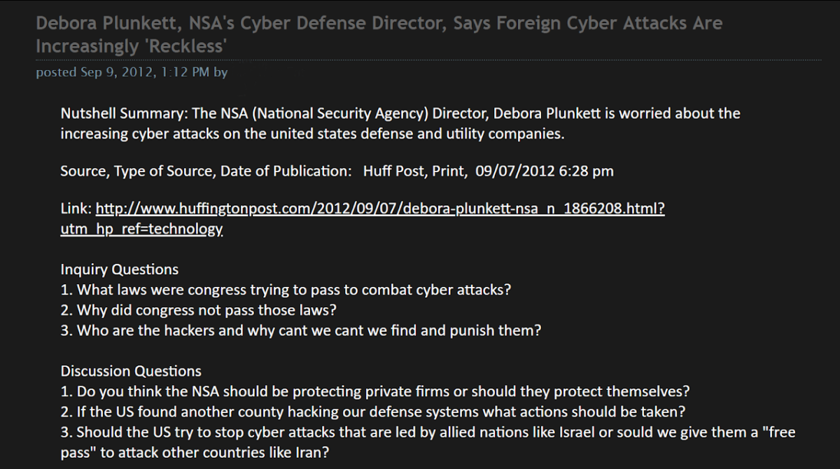Screen dimensions: 840x469
Task: Click the question "Who are the hackers"
Action: [300, 330]
